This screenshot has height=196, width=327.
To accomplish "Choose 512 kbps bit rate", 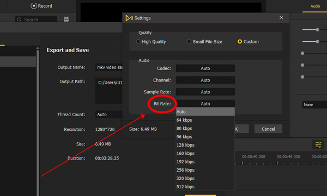I will (205, 186).
